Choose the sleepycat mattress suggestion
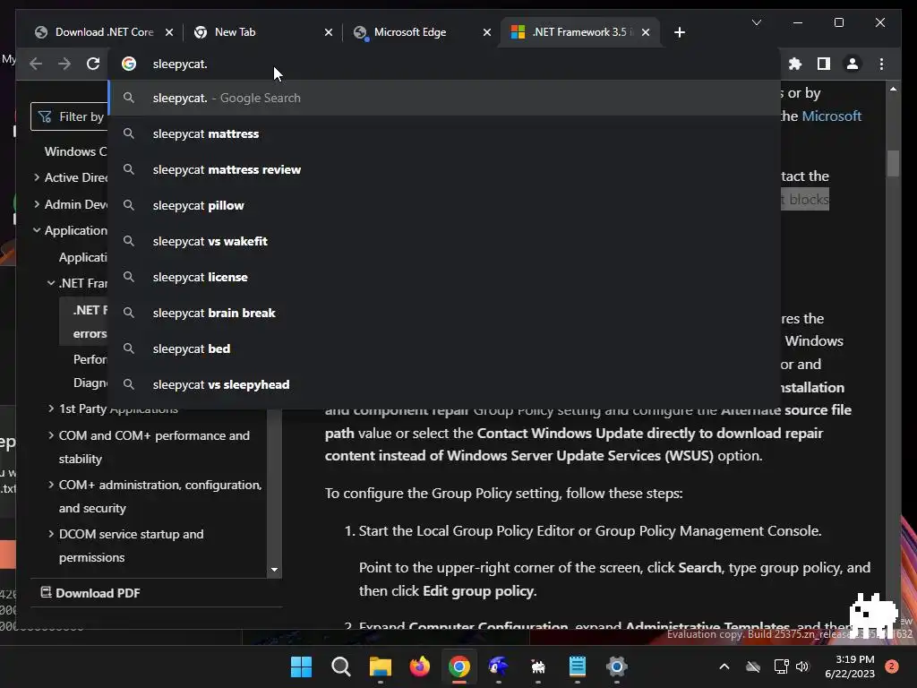The image size is (917, 688). pyautogui.click(x=444, y=133)
